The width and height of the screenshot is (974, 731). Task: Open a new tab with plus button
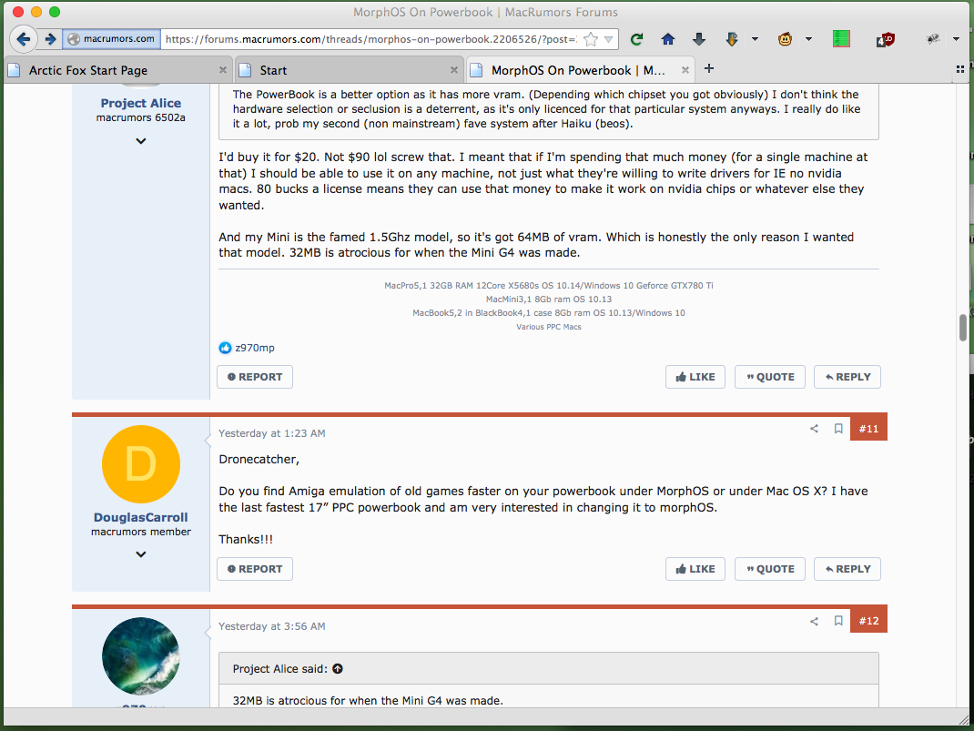(709, 69)
